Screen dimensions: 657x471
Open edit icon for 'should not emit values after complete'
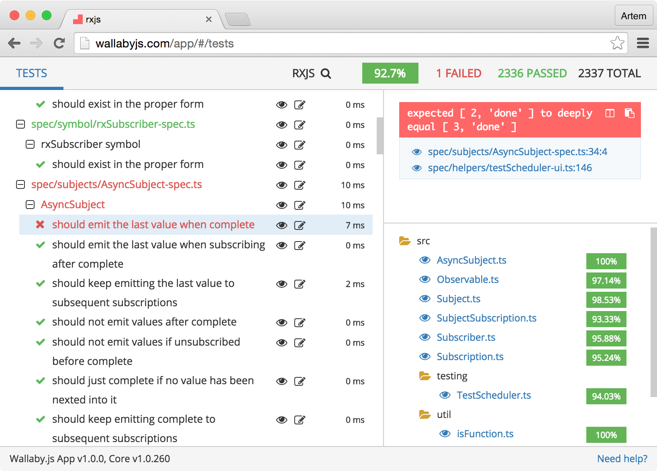300,323
